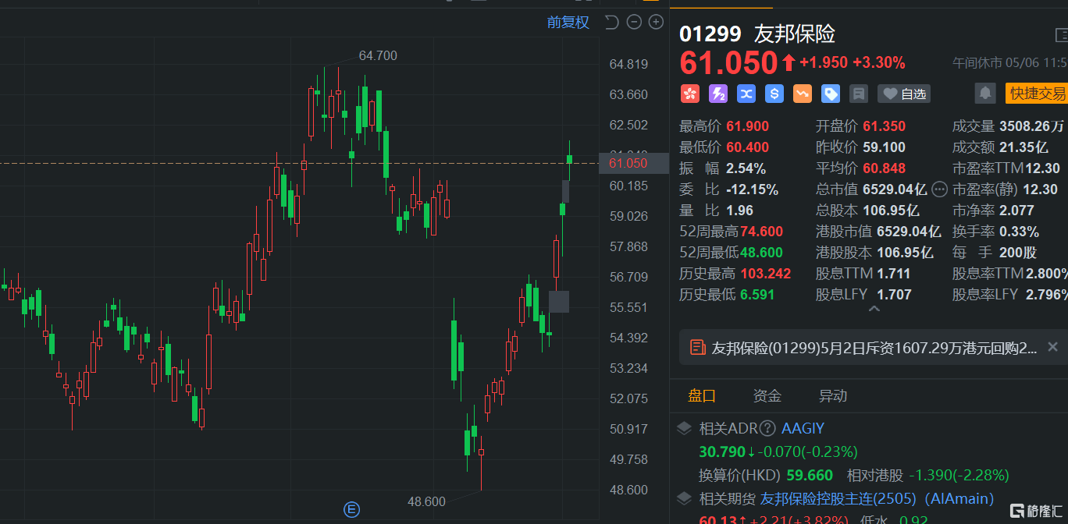
Task: Click the 成交额 value 21.35亿
Action: (1023, 147)
